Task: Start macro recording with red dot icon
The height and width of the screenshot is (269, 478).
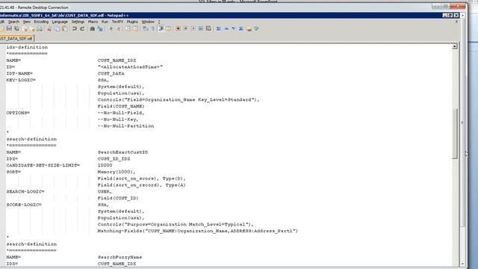Action: coord(178,28)
